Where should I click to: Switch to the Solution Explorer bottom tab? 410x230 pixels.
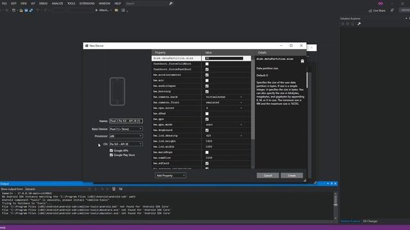tap(350, 221)
